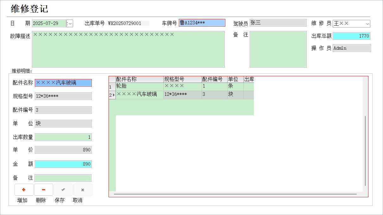Click the cross 取消 icon button

pyautogui.click(x=83, y=190)
